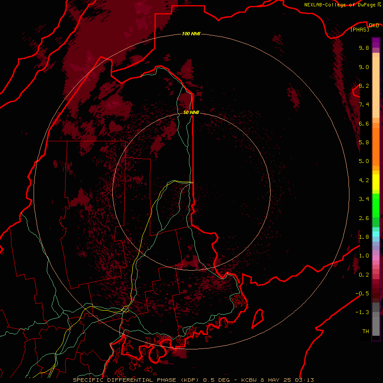Click the 9.0 value on the color scale
The image size is (383, 383).
click(x=364, y=67)
